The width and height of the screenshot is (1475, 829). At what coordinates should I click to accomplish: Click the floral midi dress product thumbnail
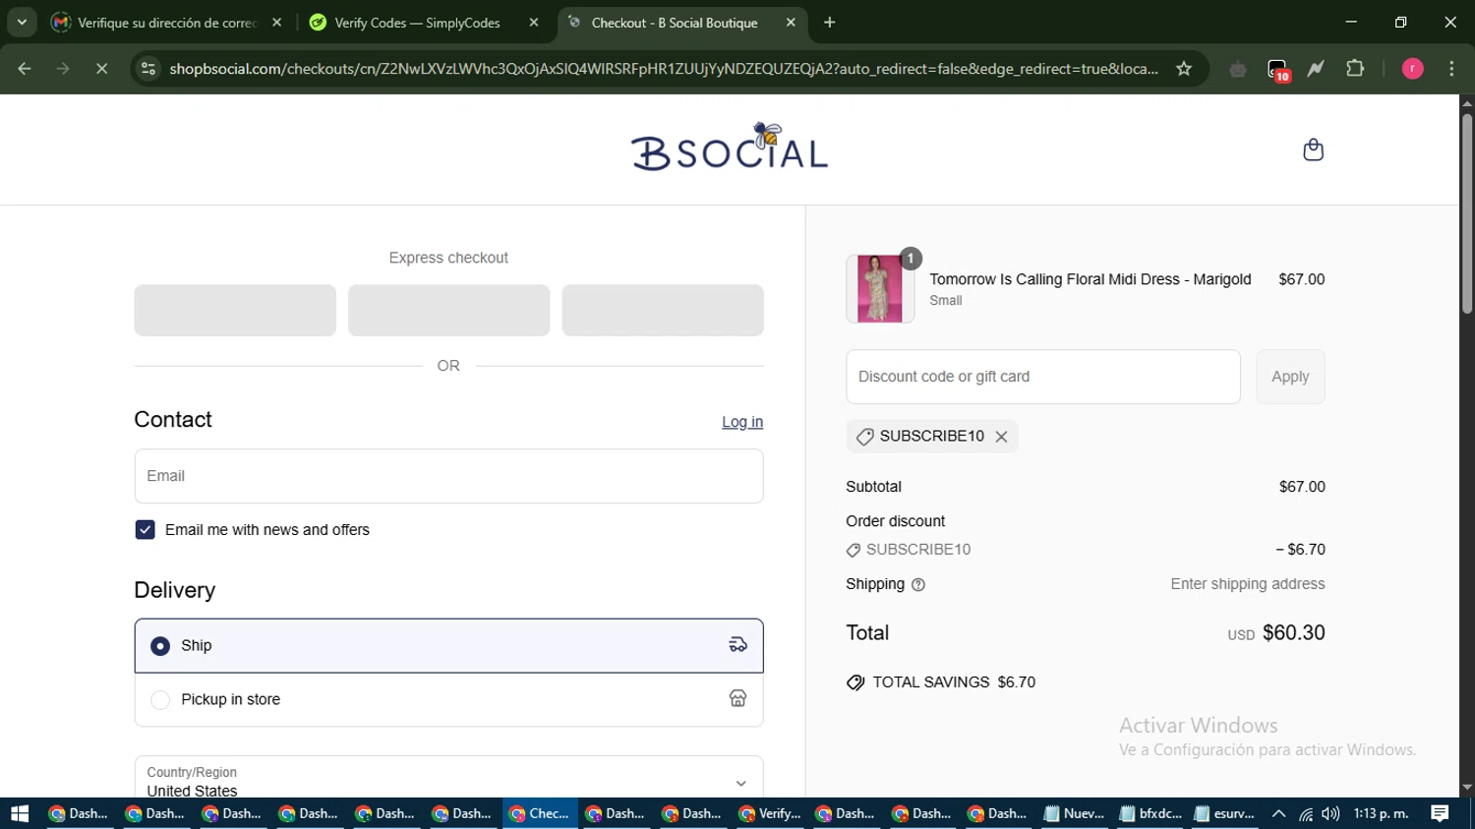point(880,289)
